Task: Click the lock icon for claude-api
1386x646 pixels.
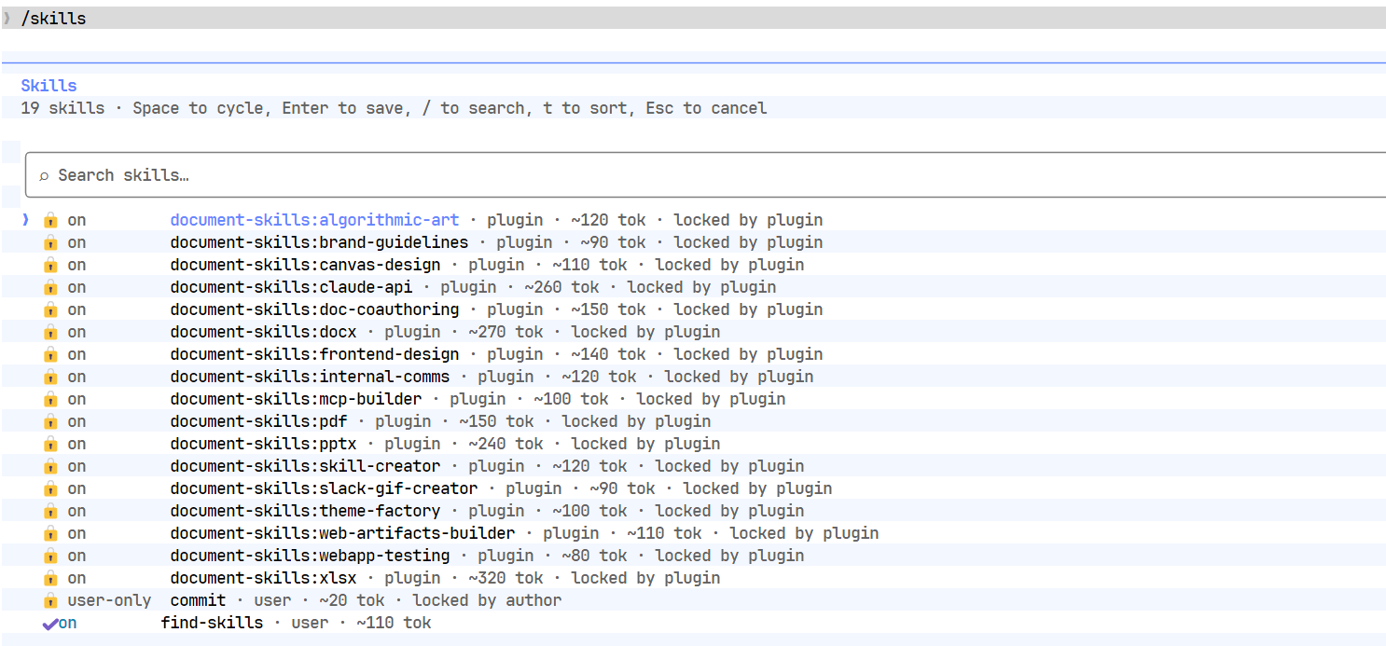Action: point(50,287)
